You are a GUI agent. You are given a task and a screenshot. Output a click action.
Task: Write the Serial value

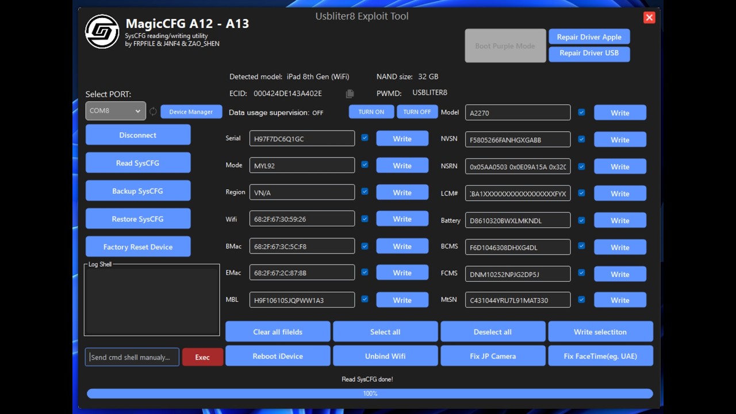coord(402,139)
